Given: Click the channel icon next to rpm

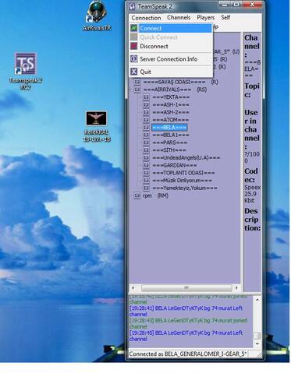Looking at the screenshot, I should click(x=137, y=195).
